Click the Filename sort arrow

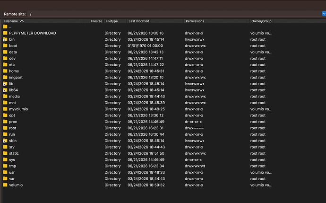pyautogui.click(x=22, y=21)
